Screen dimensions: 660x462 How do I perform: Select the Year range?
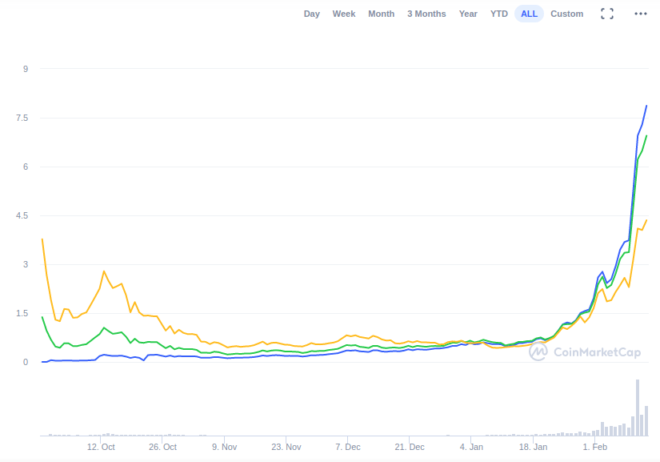point(468,14)
